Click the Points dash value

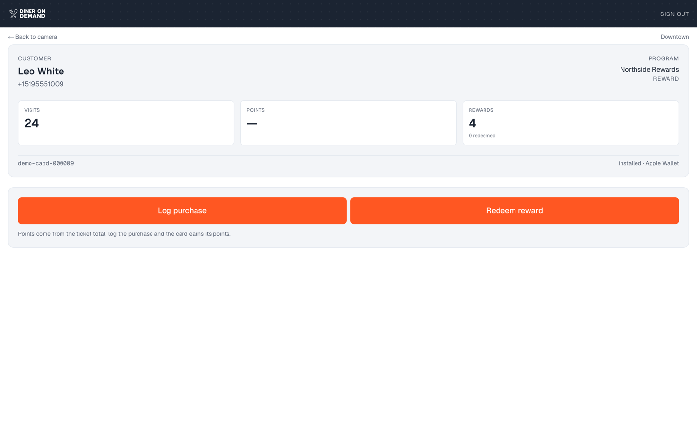tap(252, 124)
